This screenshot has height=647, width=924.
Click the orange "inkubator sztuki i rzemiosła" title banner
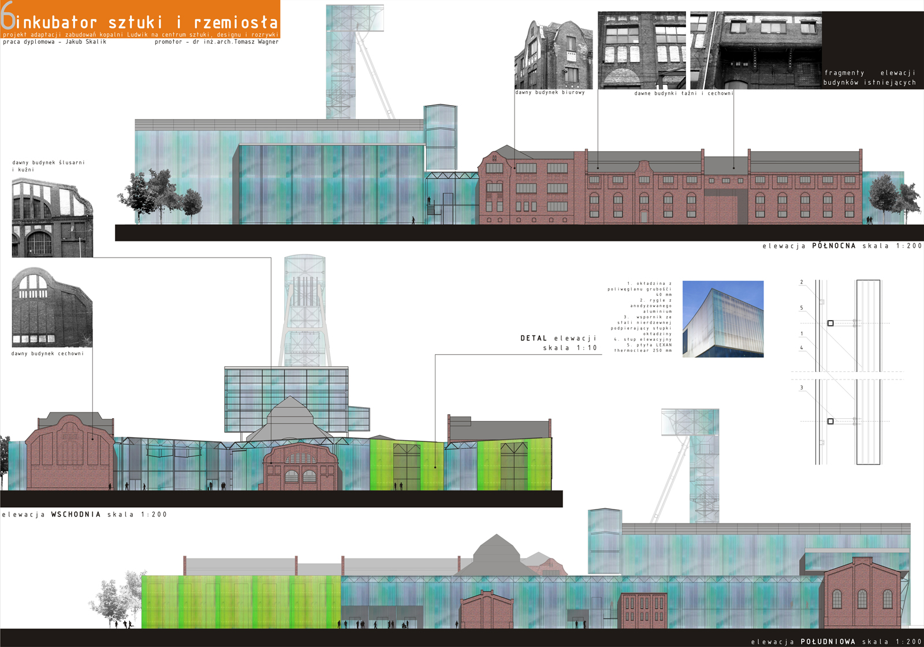[x=140, y=20]
